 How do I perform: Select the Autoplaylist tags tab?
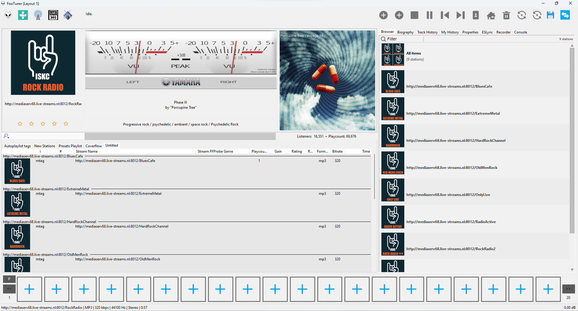tap(18, 146)
